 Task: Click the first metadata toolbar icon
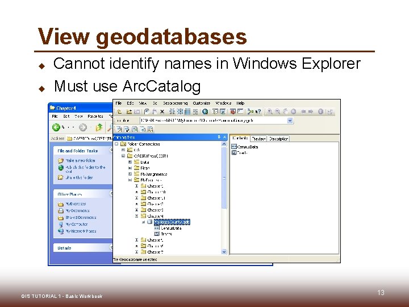pyautogui.click(x=119, y=129)
